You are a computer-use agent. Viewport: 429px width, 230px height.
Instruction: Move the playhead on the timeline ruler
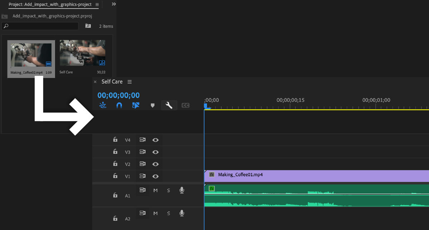click(x=286, y=100)
